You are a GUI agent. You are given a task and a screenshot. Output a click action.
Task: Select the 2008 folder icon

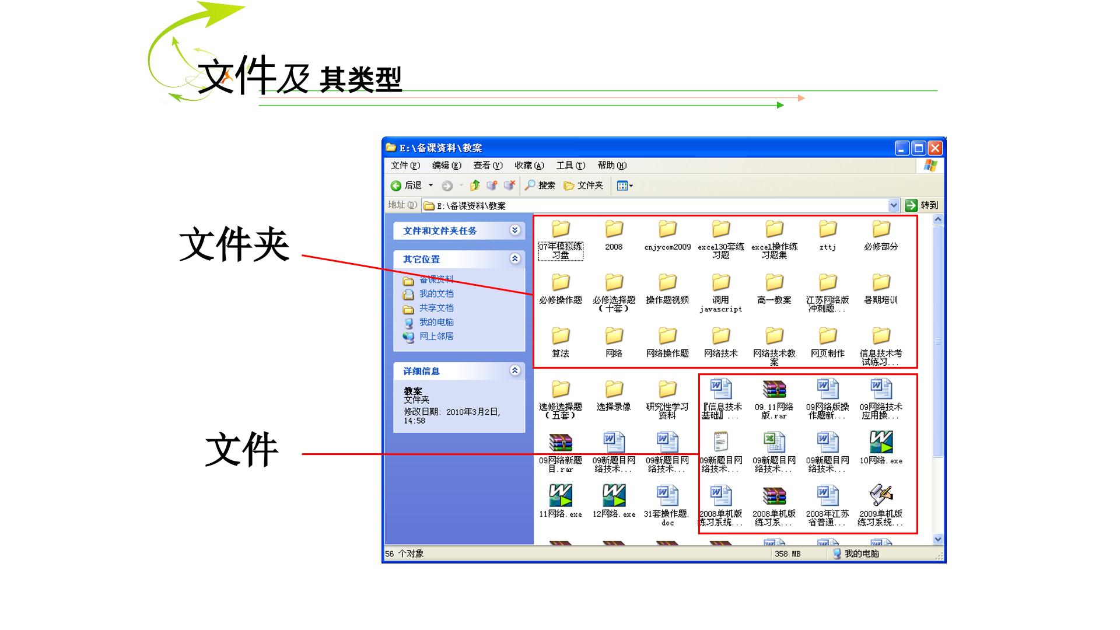[614, 229]
